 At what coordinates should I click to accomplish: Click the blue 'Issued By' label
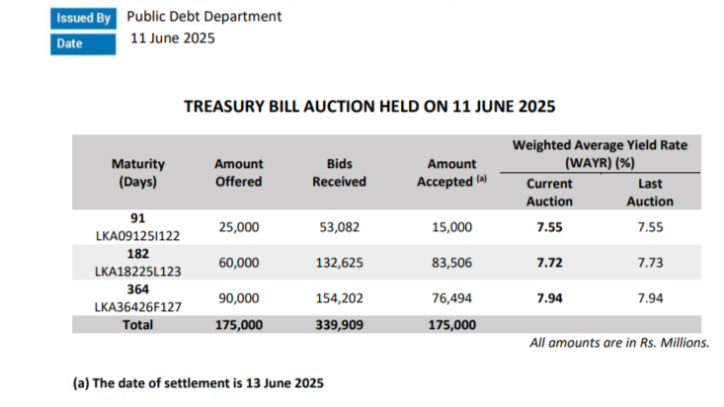click(83, 19)
